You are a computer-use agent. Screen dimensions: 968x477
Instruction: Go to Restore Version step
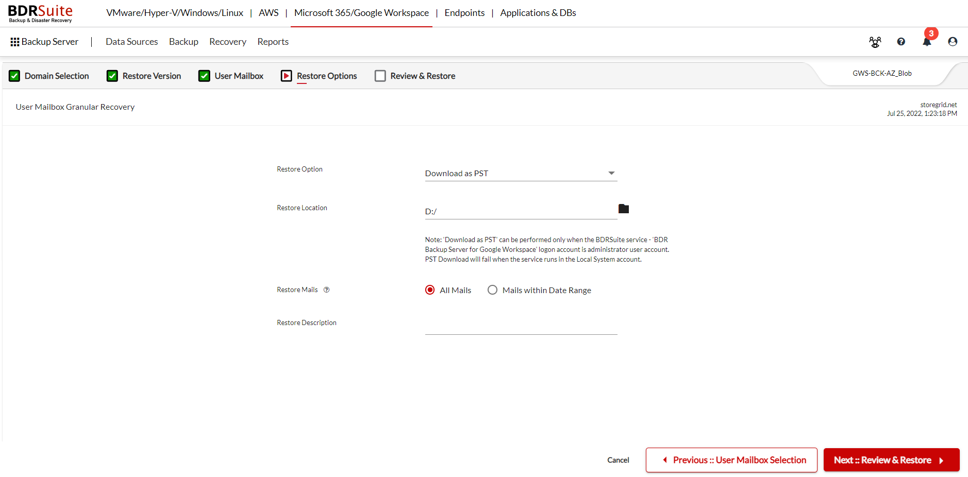point(152,76)
